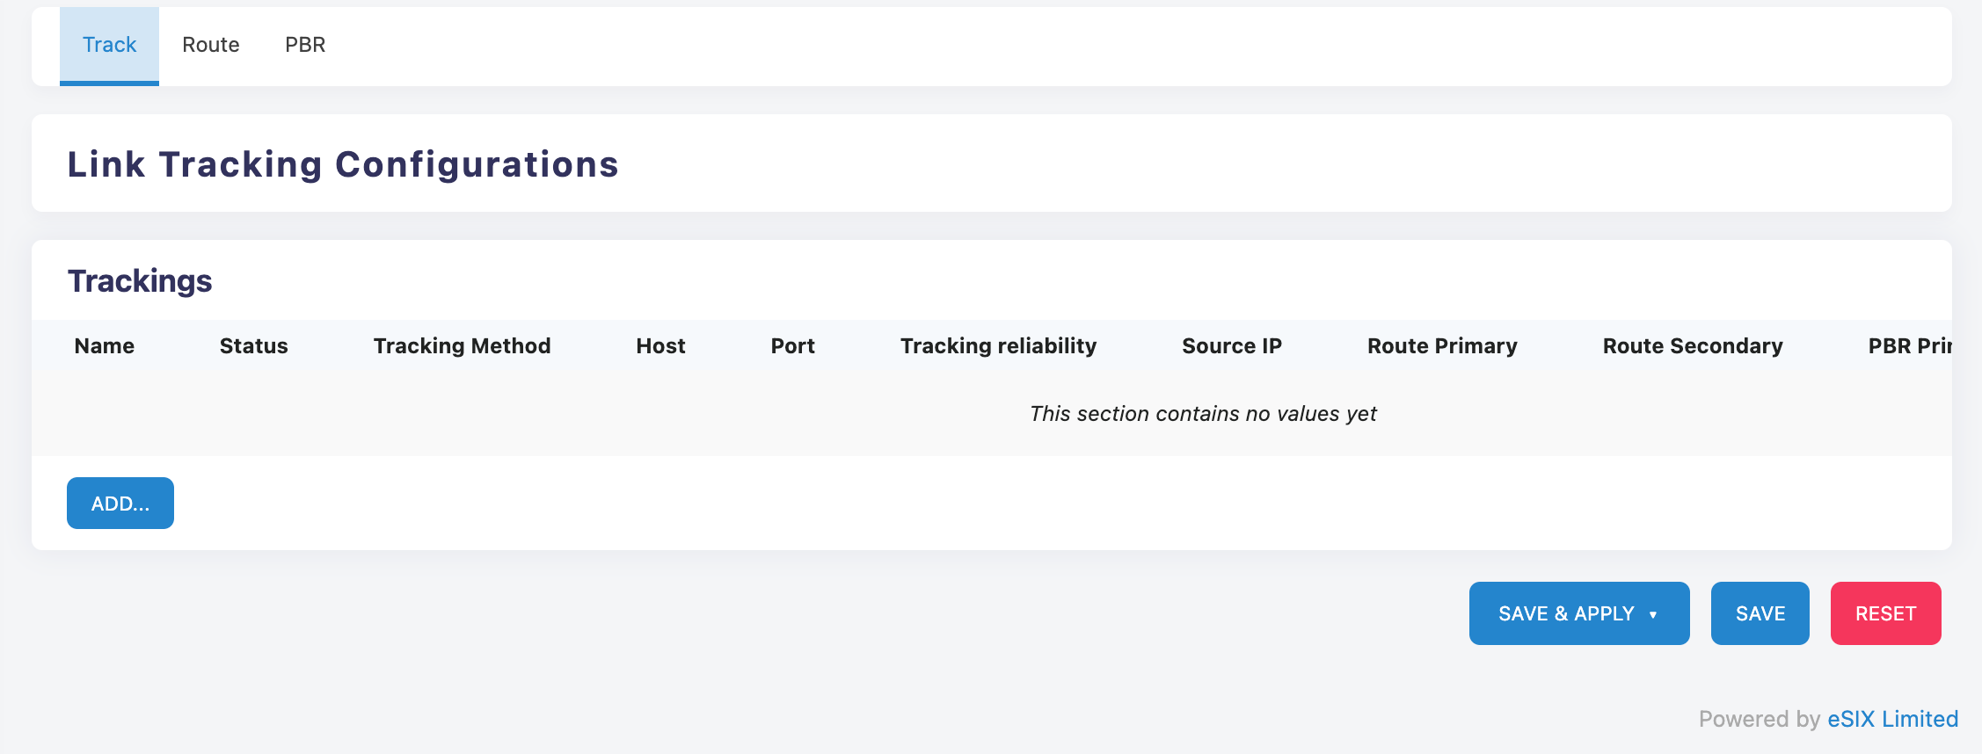1982x754 pixels.
Task: Open the eSIX Limited link
Action: coord(1892,719)
